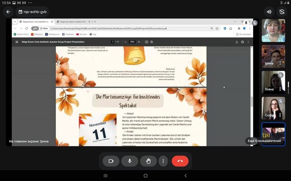The image size is (291, 181).
Task: Go back using the arrow icon
Action: pos(8,12)
